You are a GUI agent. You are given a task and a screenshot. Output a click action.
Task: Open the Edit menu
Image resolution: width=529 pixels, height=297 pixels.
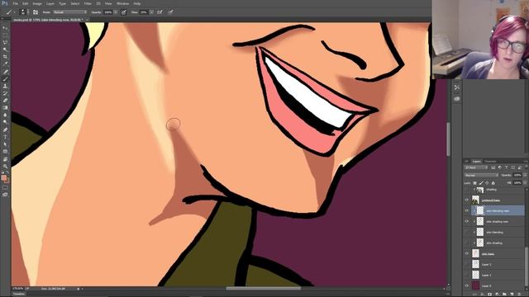(26, 3)
